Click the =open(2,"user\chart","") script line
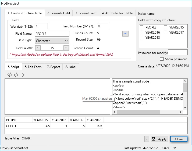This screenshot has height=151, width=192. tap(130, 103)
